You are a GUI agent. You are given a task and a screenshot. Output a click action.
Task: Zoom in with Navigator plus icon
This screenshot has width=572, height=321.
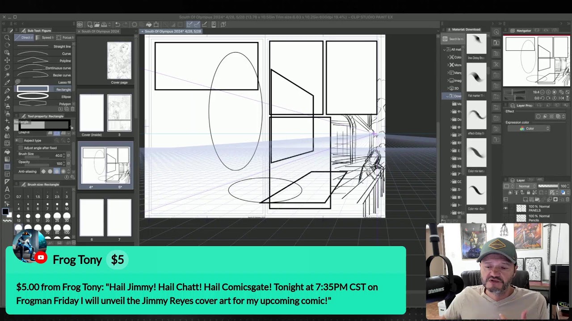tap(548, 92)
